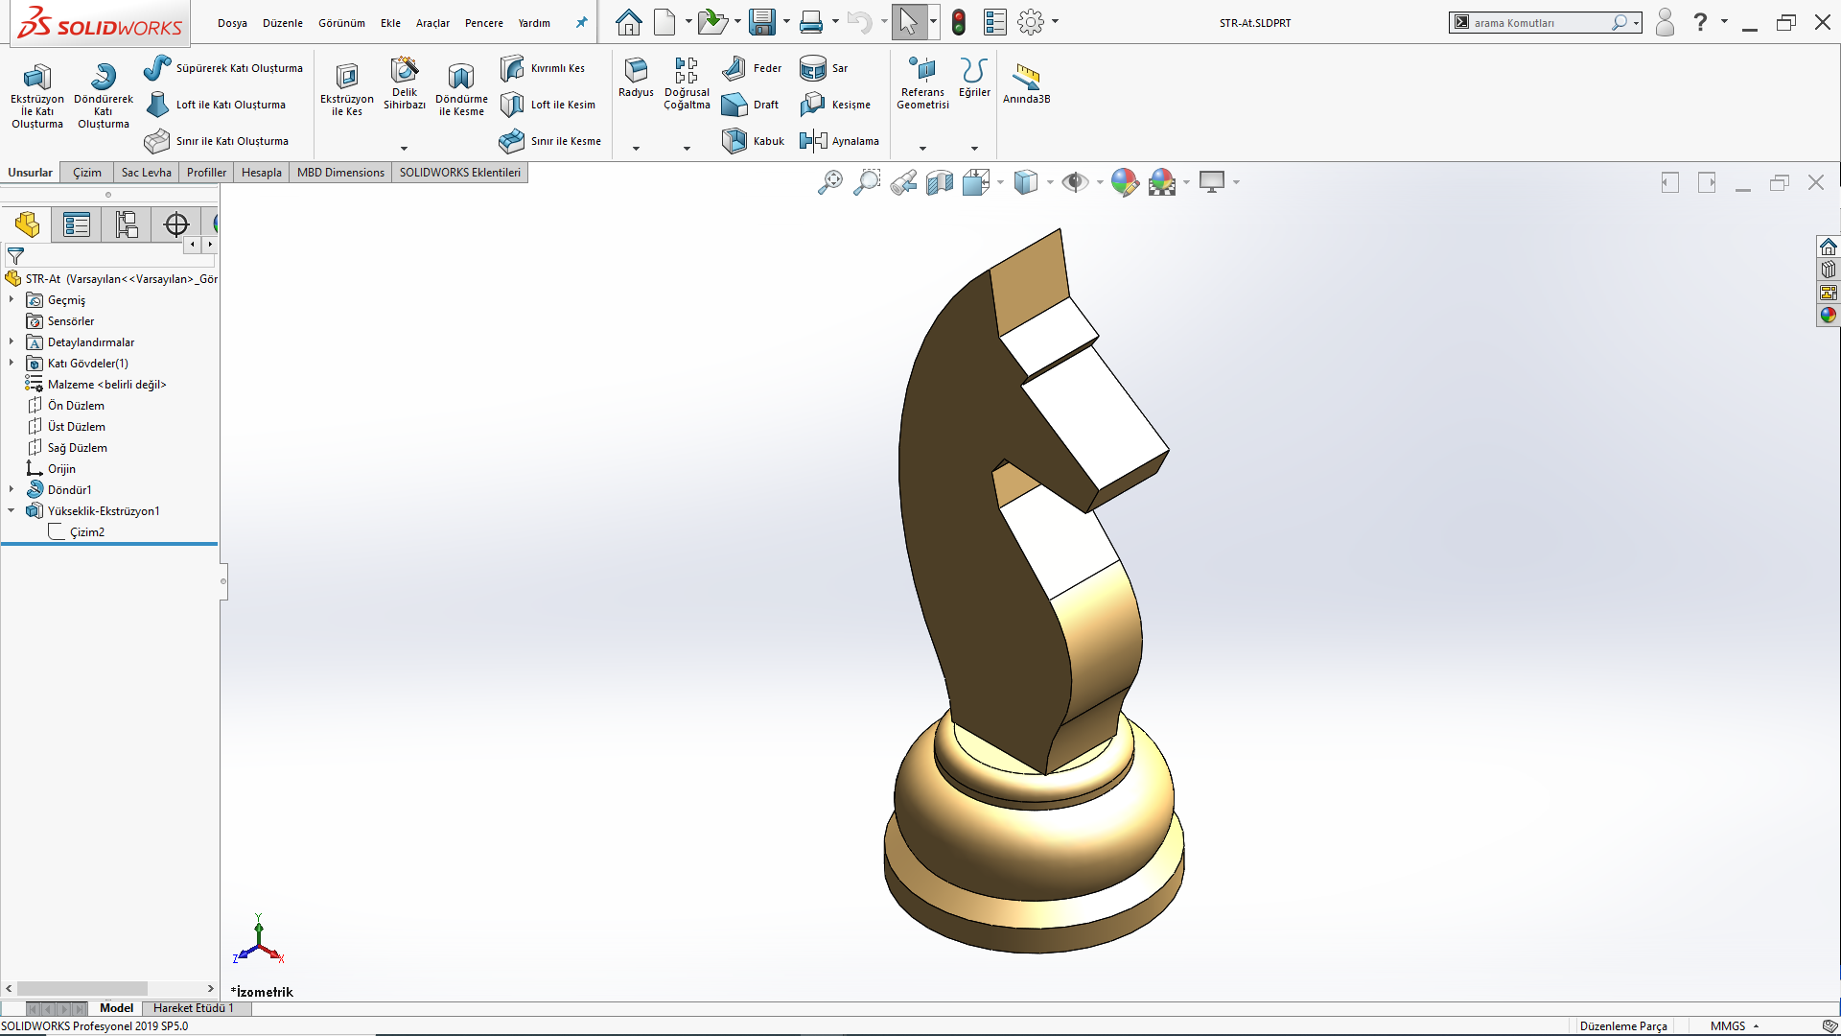Click the ConfigurationManager tab icon
Viewport: 1841px width, 1036px height.
point(127,224)
